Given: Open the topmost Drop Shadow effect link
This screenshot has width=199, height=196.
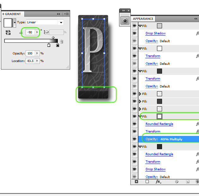Looking at the screenshot, I should pos(155,33).
